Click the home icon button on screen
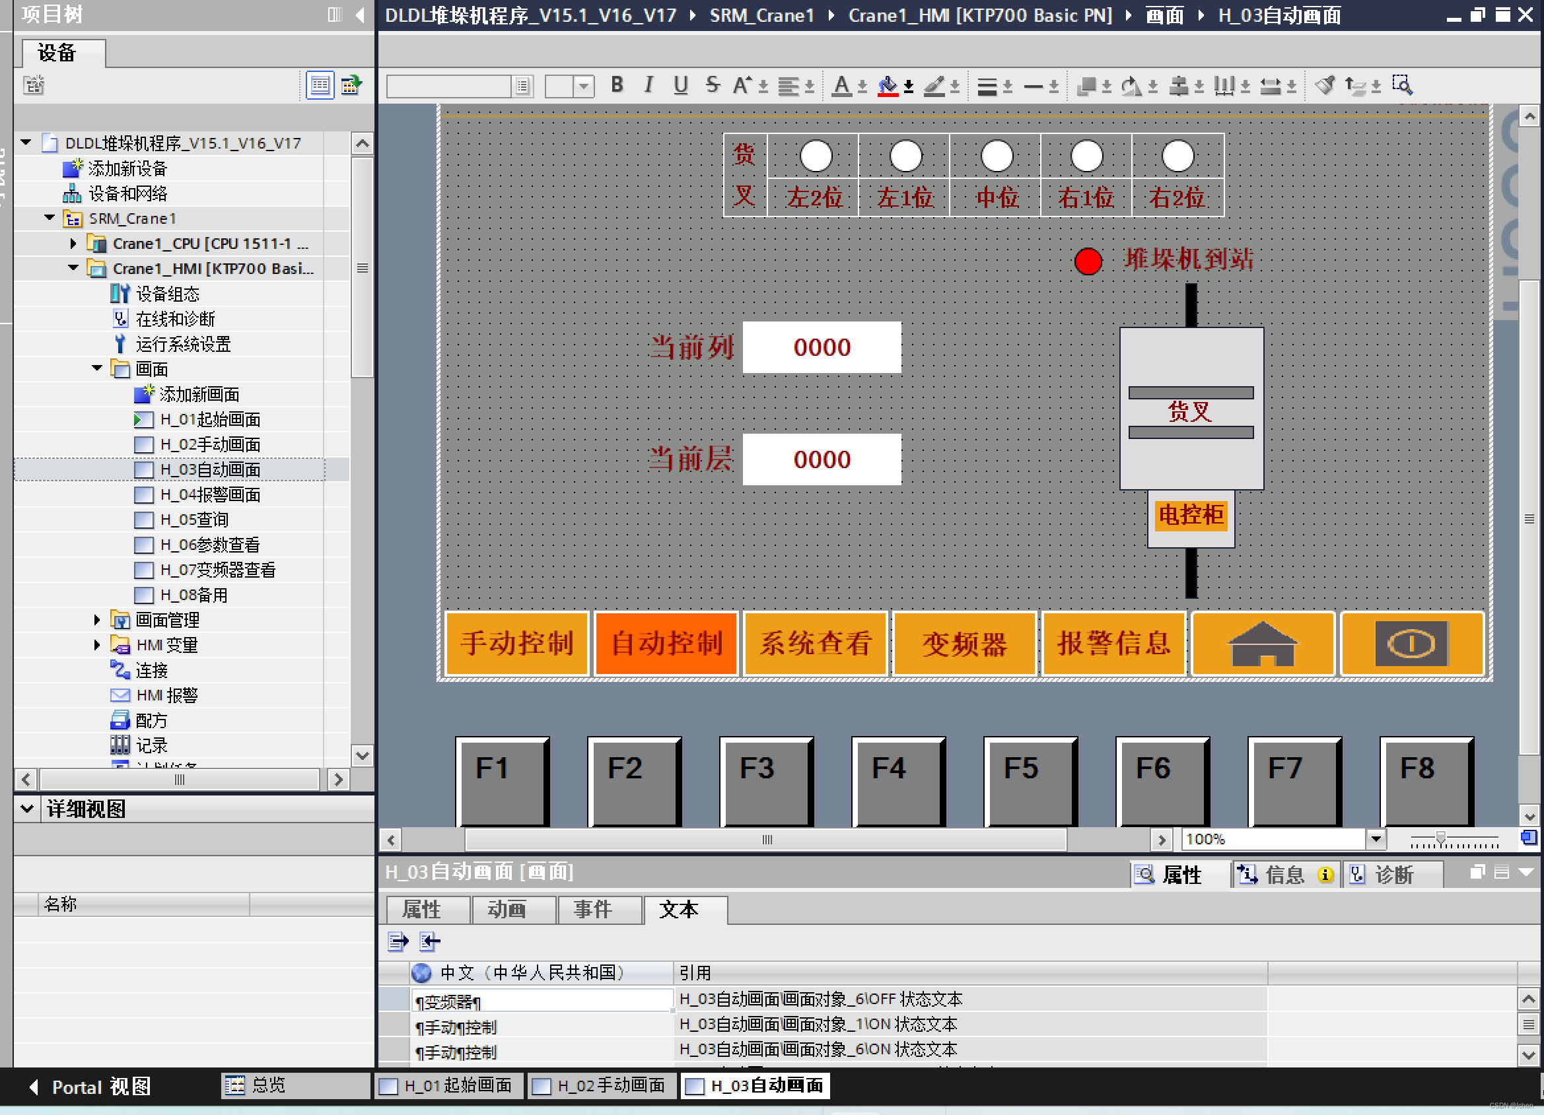Screen dimensions: 1544x1115 (1262, 643)
